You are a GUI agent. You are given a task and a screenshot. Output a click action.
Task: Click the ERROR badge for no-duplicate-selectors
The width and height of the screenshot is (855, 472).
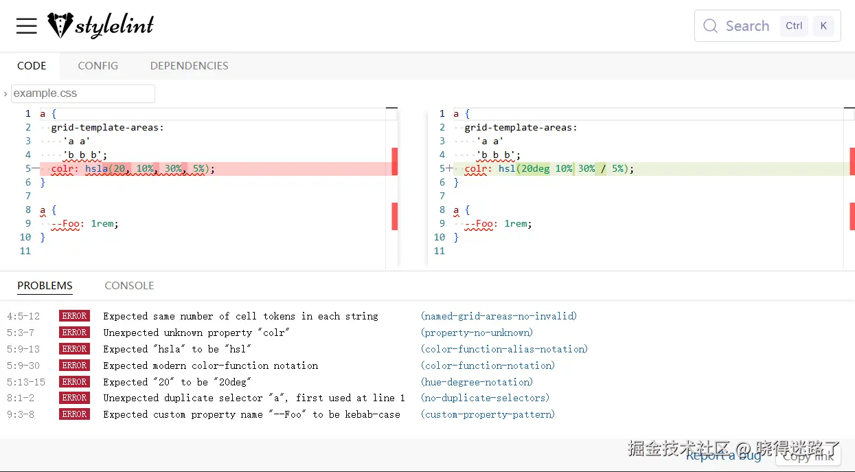coord(74,398)
